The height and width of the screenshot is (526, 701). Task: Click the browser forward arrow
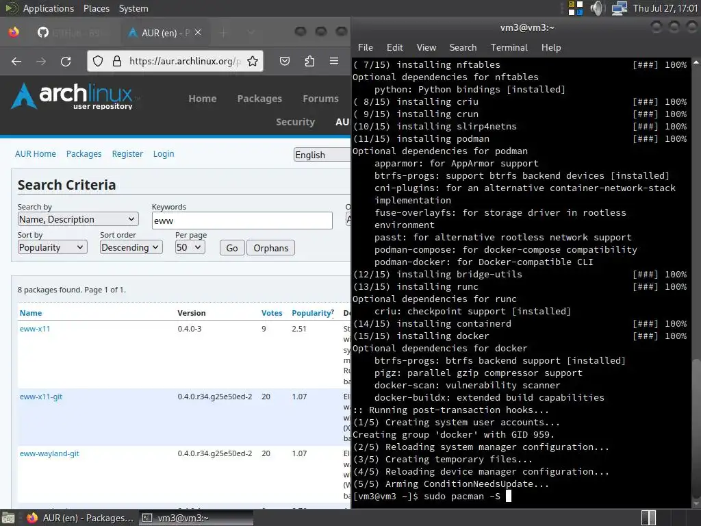point(41,61)
